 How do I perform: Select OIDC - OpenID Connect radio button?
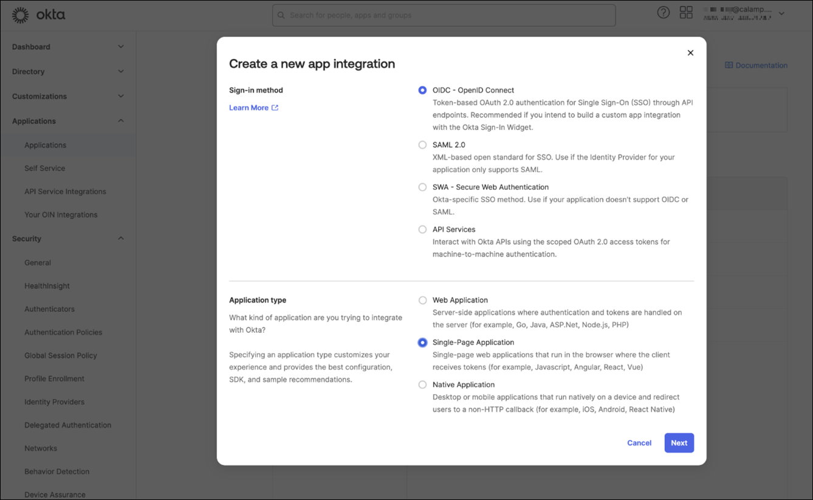pyautogui.click(x=422, y=90)
